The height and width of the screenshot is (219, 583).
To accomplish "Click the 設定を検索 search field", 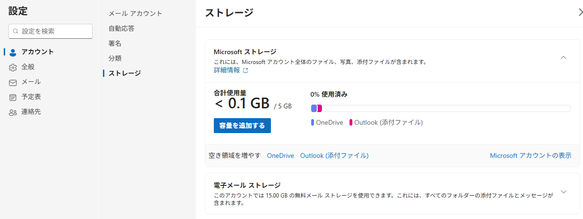I will [x=55, y=31].
